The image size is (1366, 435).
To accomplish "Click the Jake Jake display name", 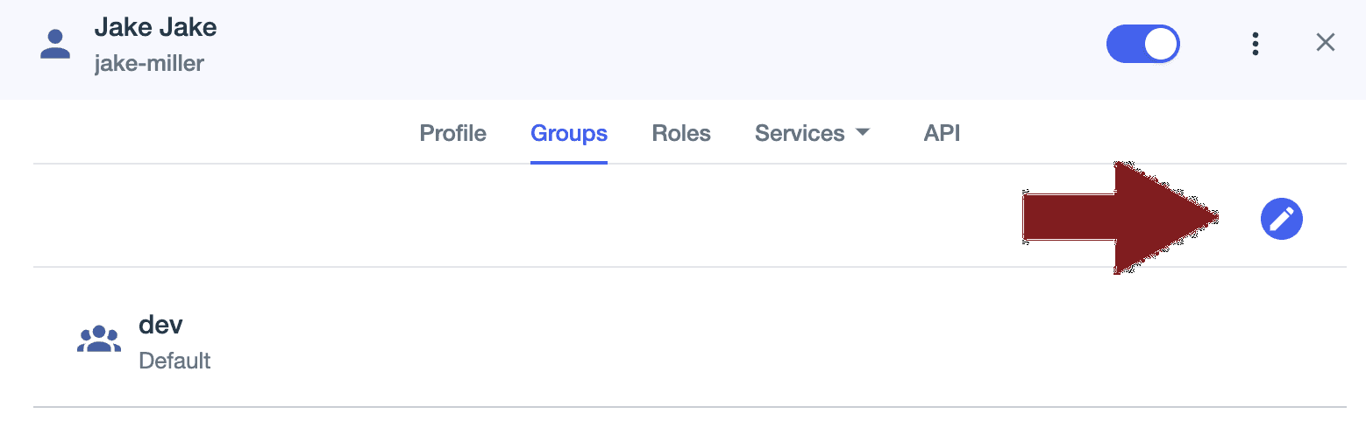I will coord(155,27).
